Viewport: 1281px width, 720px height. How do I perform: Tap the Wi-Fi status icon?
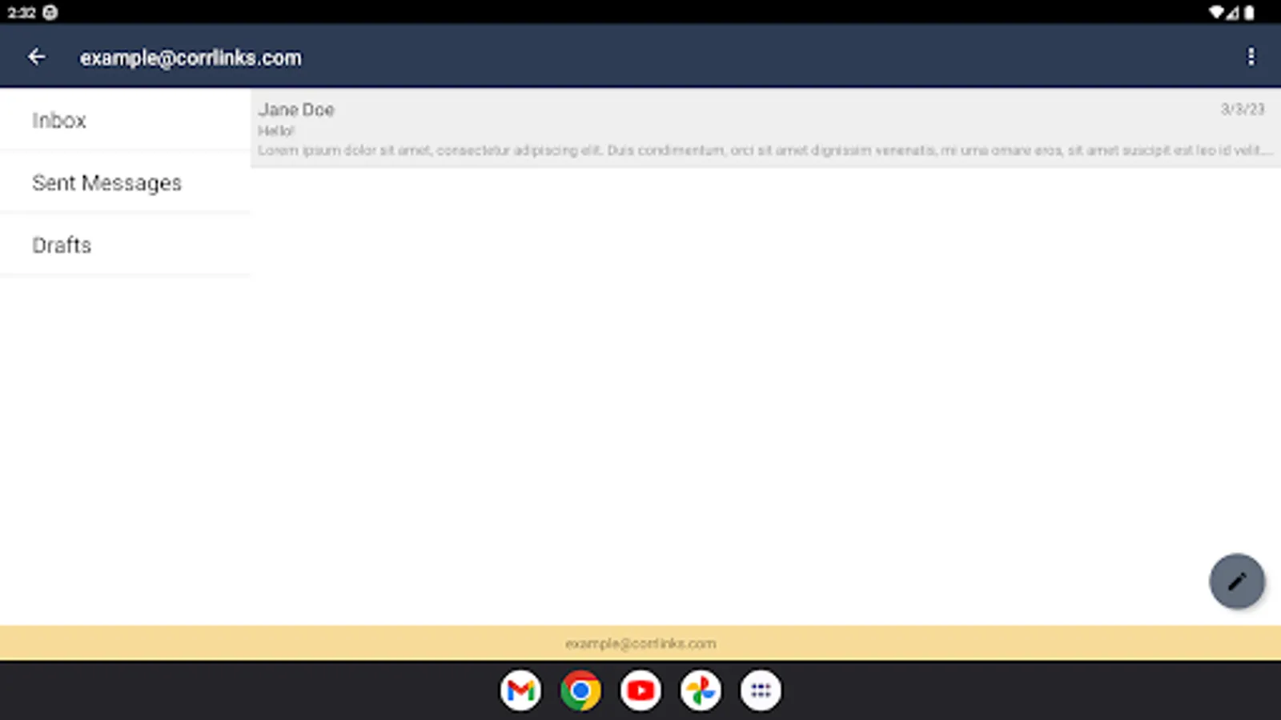(1216, 12)
